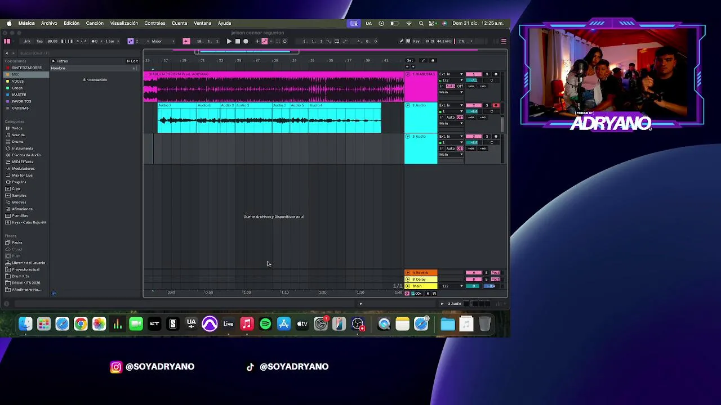Disarm recording on 2 Audio track
The image size is (721, 405).
pyautogui.click(x=496, y=105)
